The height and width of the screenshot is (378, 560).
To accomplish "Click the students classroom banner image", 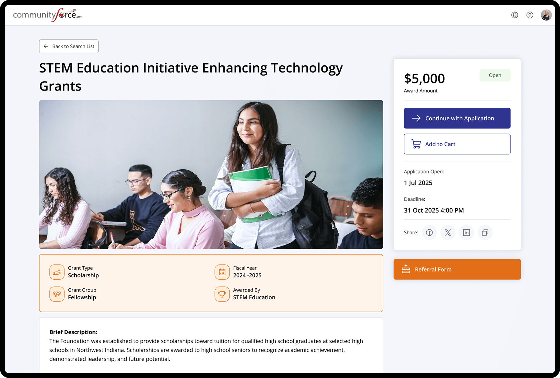I will (x=211, y=174).
